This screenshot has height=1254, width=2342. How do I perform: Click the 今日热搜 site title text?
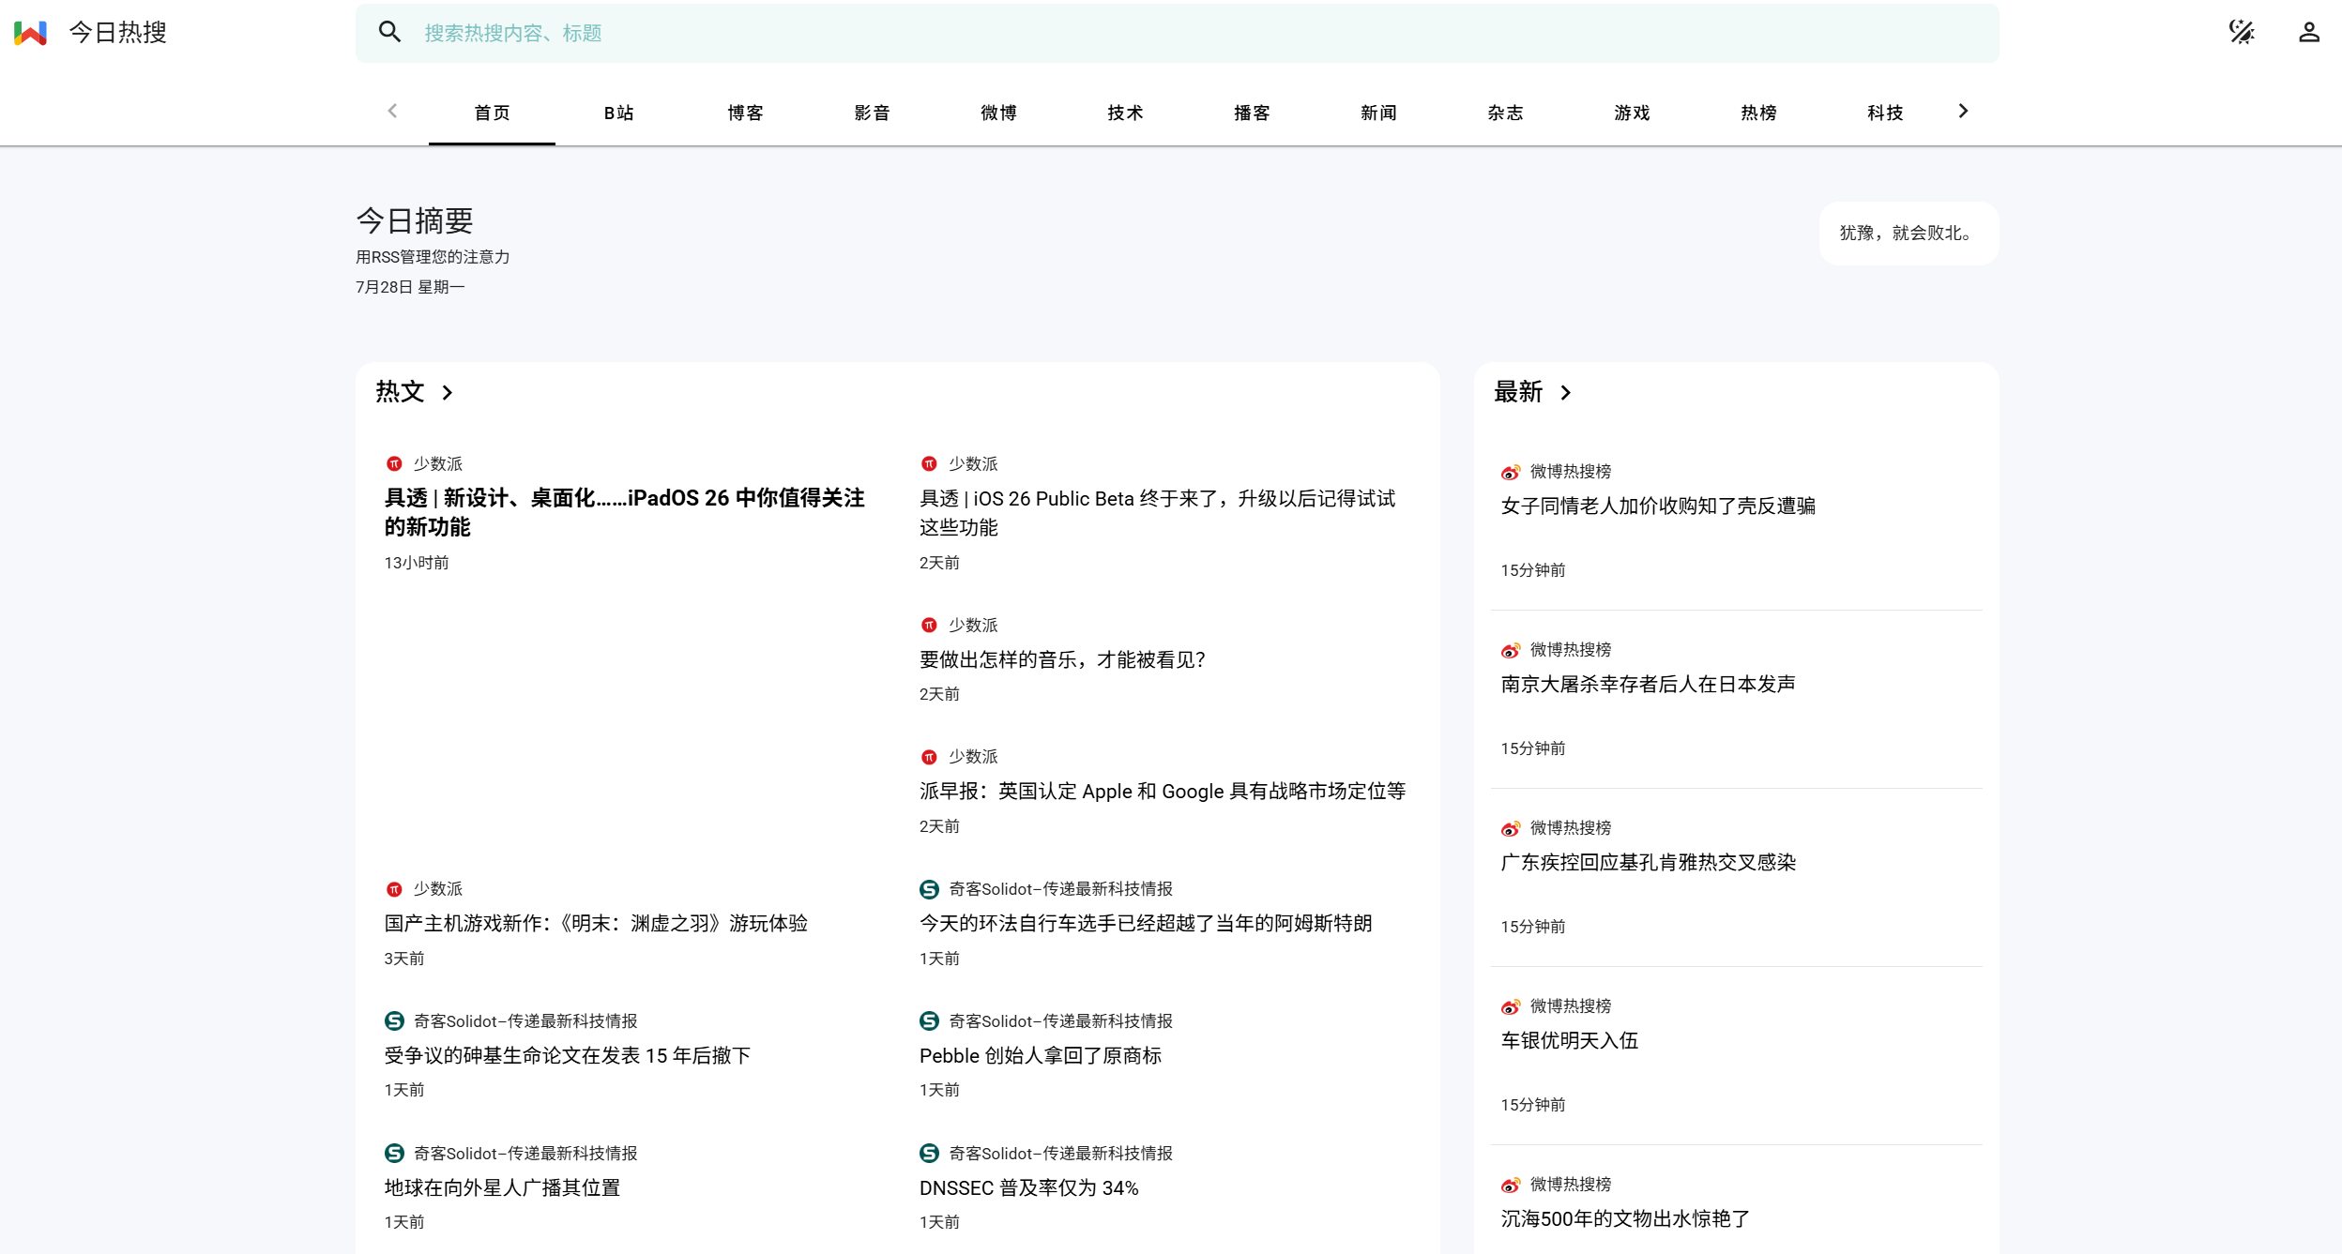118,33
